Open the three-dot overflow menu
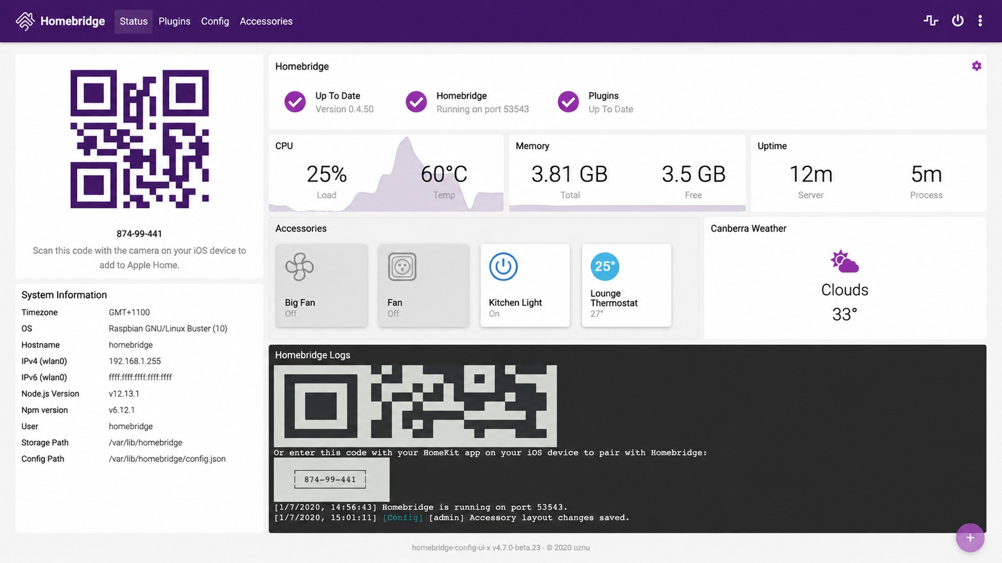The height and width of the screenshot is (563, 1002). coord(980,21)
